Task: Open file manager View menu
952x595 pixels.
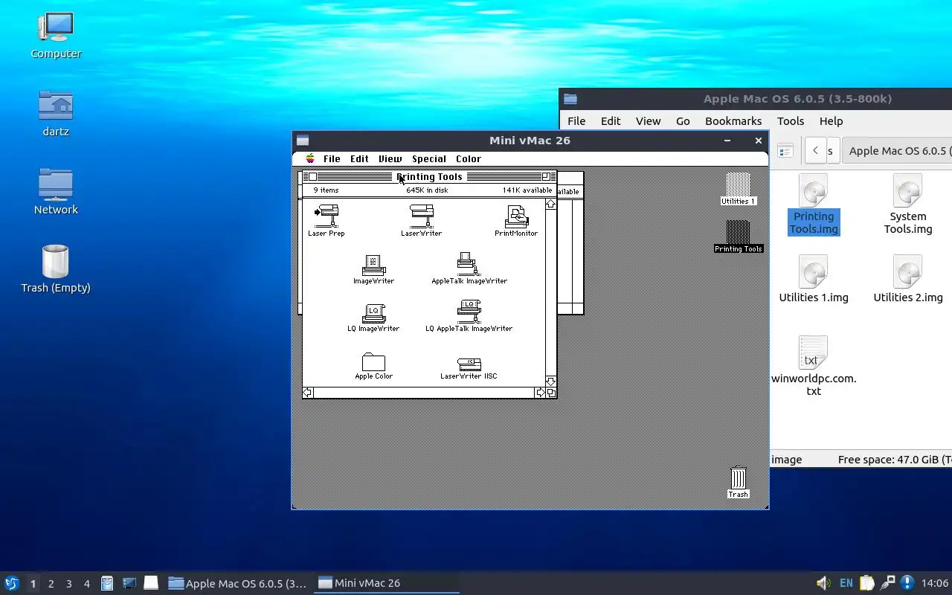Action: tap(648, 120)
